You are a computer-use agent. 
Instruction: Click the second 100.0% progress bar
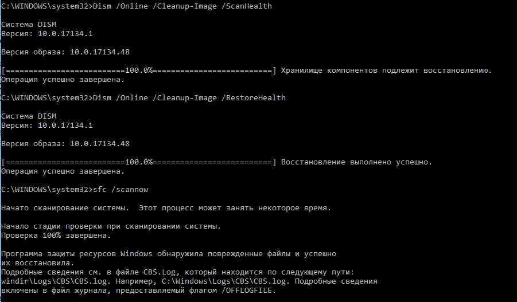pos(139,162)
